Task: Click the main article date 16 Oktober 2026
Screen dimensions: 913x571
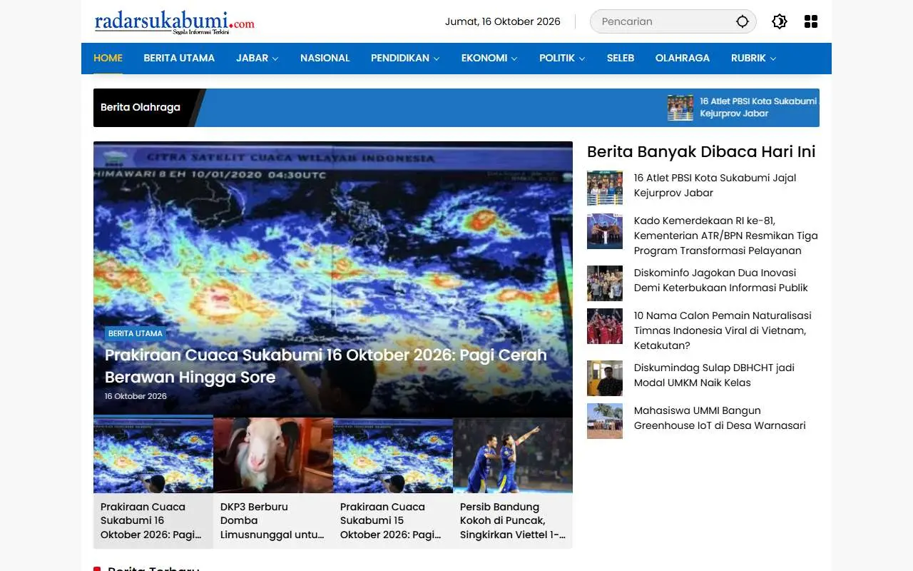Action: coord(136,396)
